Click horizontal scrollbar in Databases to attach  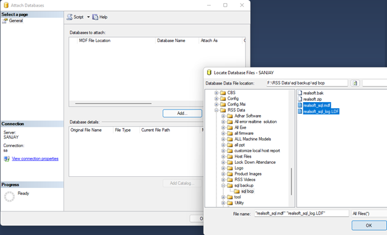coord(113,104)
